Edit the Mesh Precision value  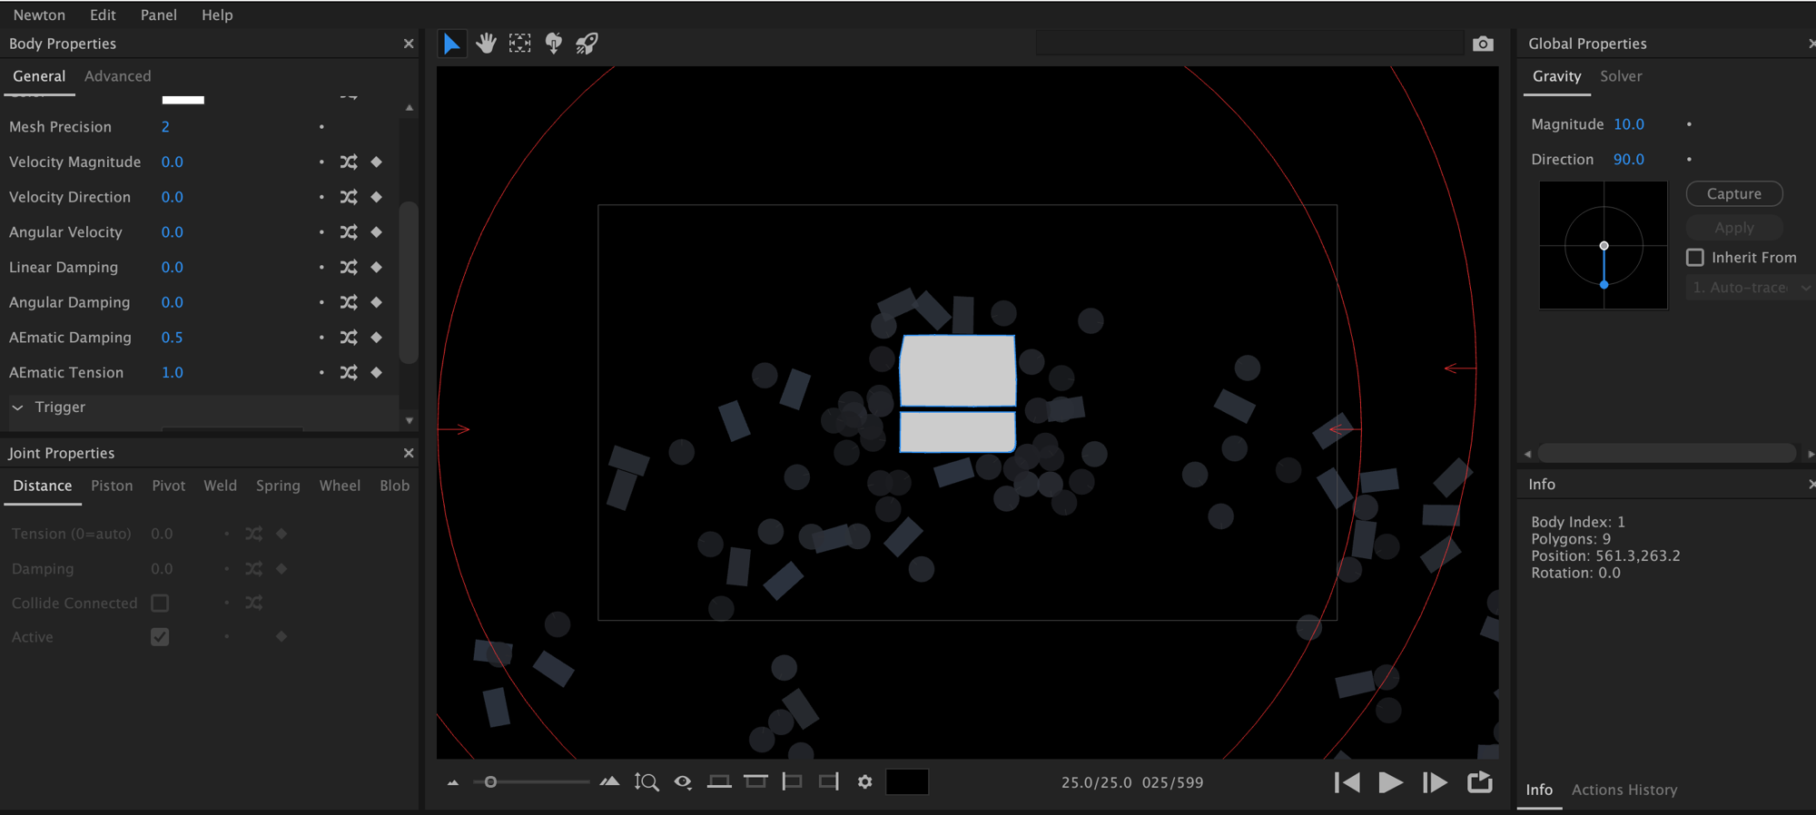point(165,127)
